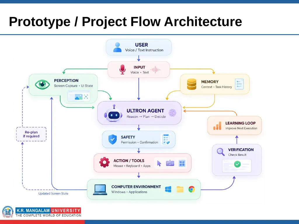299x224 pixels.
Task: Open the Chrome browser icon
Action: [192, 189]
